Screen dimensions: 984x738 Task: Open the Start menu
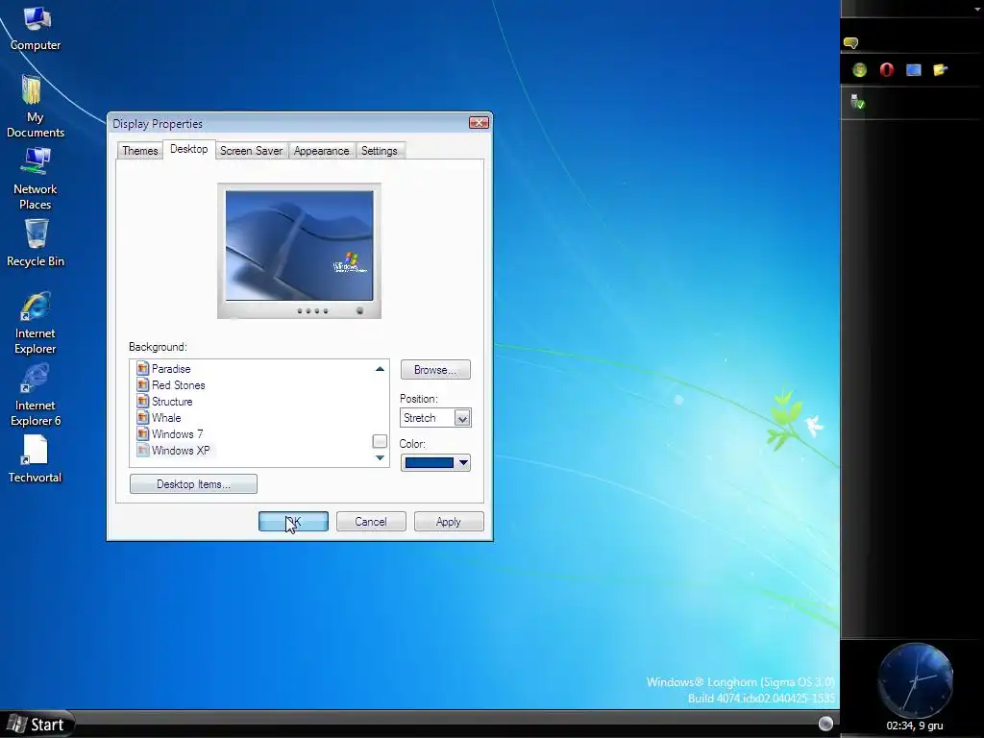pyautogui.click(x=37, y=725)
